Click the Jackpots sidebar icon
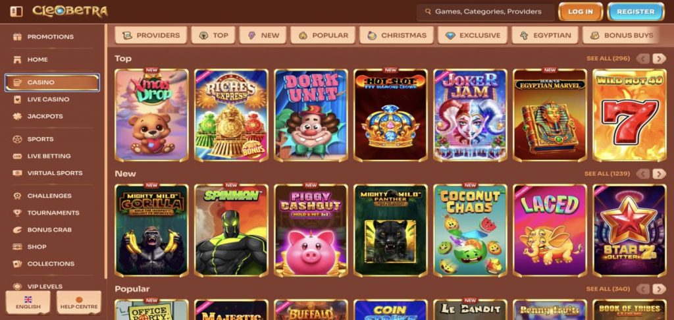The height and width of the screenshot is (320, 674). click(x=17, y=116)
